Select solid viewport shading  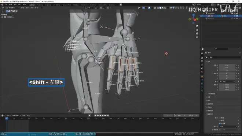pyautogui.click(x=160, y=8)
